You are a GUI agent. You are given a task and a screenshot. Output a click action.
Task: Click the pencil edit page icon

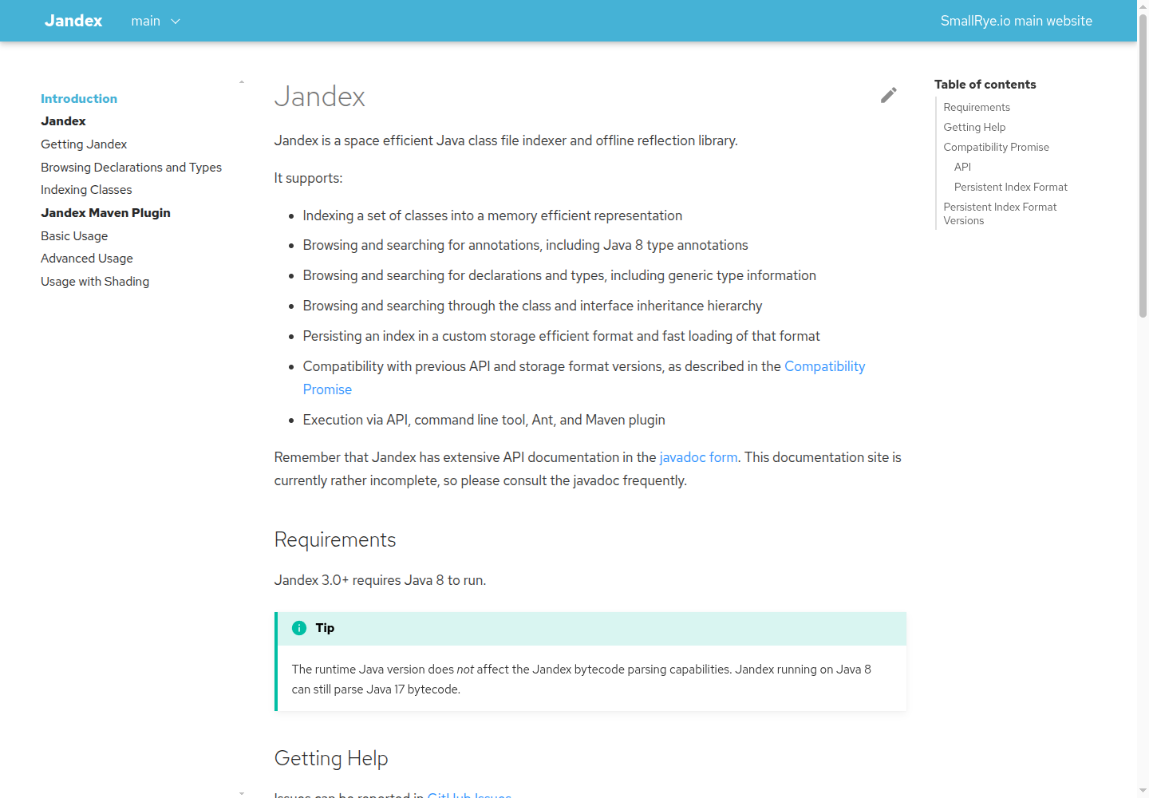(889, 95)
